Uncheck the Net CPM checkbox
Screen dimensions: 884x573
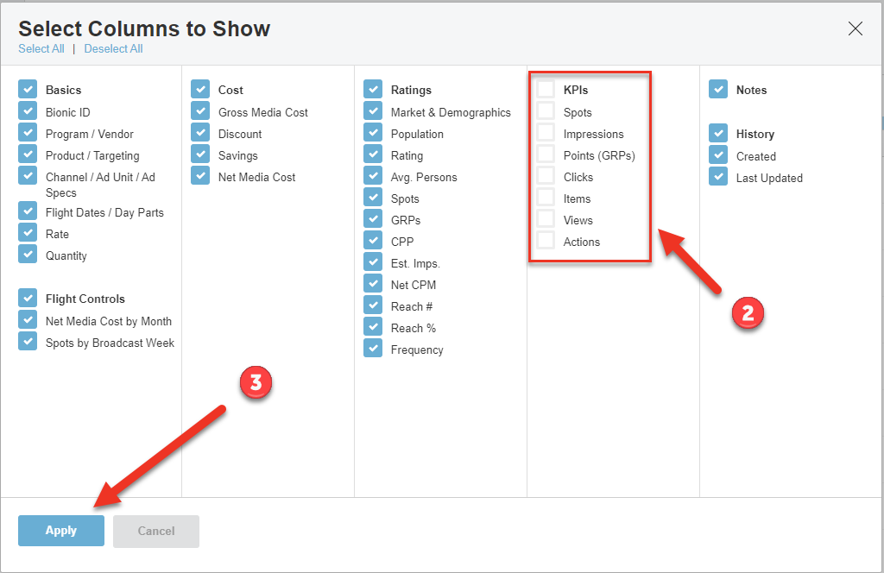[x=373, y=285]
